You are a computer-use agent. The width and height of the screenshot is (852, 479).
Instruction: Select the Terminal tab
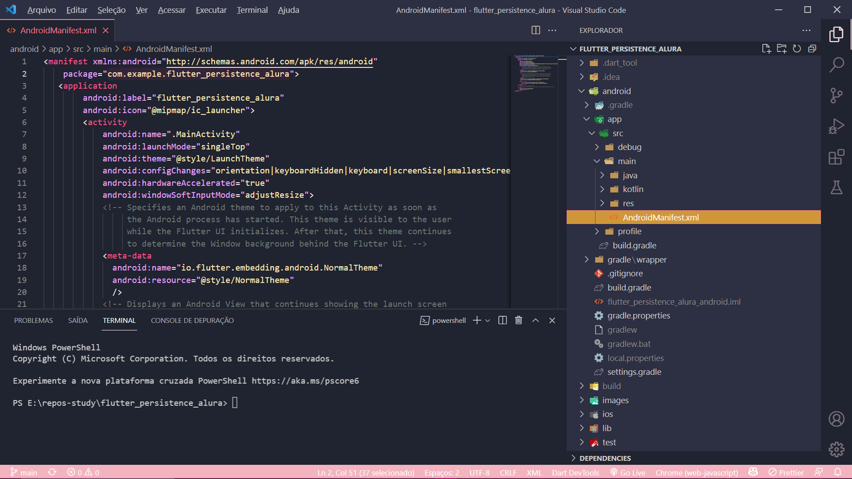pyautogui.click(x=119, y=321)
